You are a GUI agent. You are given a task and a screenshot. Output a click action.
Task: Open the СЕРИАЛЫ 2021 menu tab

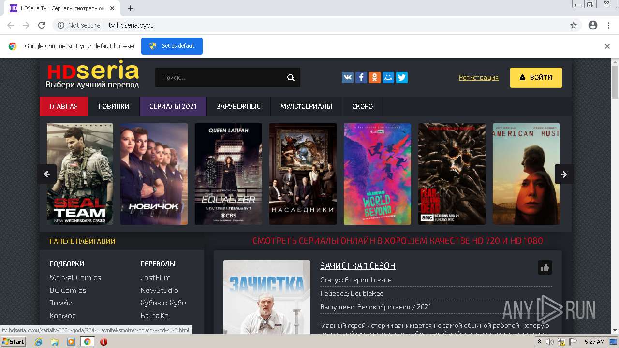(173, 106)
